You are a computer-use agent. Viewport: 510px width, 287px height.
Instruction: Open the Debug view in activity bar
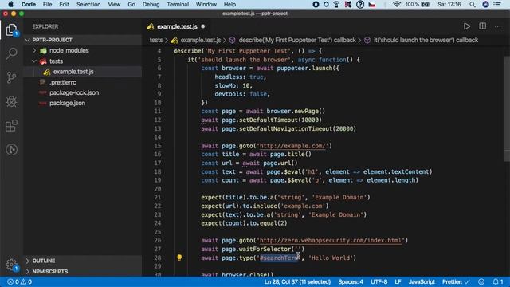coord(11,101)
